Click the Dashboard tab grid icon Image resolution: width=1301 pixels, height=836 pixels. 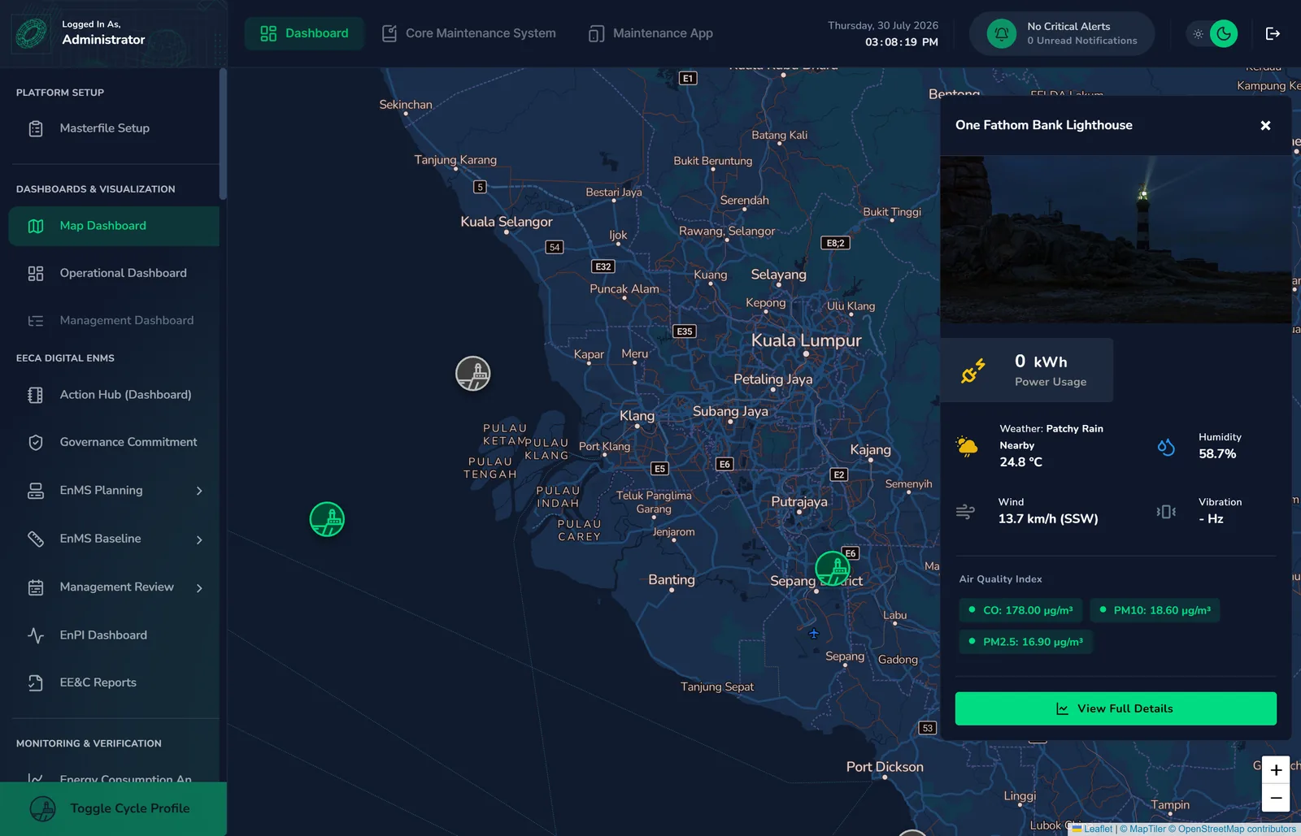point(268,33)
